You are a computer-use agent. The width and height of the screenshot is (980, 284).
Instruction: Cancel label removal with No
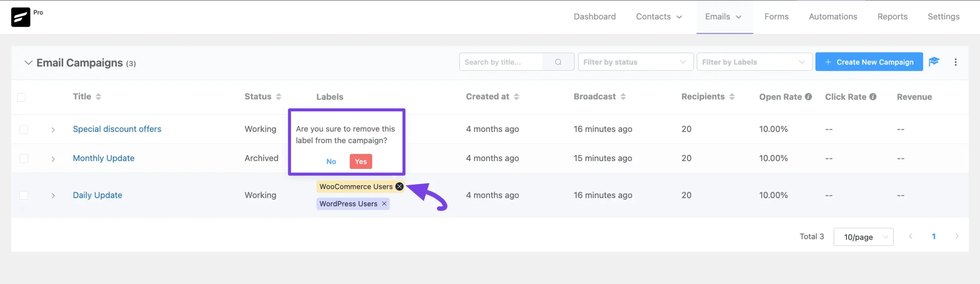pyautogui.click(x=331, y=161)
